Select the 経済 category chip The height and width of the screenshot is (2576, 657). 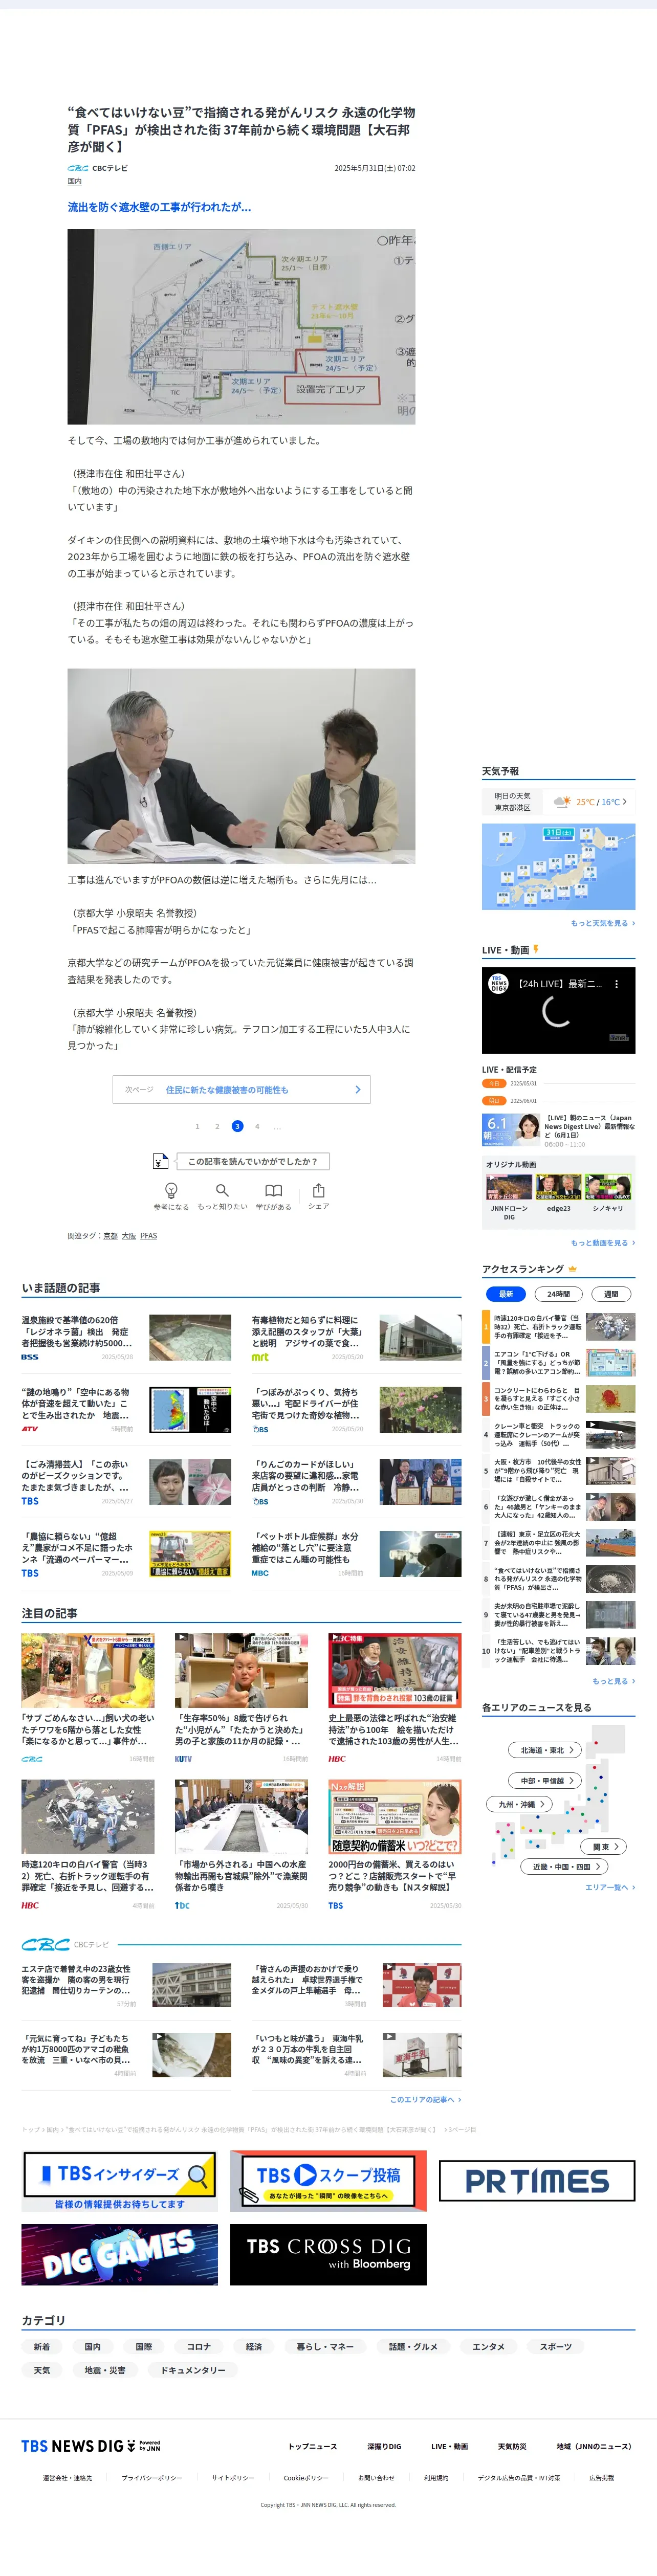[254, 2346]
